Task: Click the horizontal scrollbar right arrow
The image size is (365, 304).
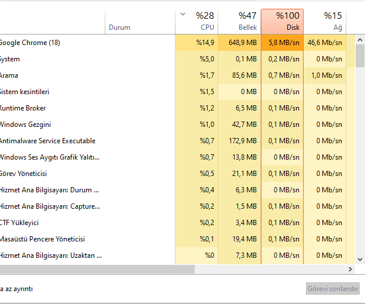Action: point(350,270)
